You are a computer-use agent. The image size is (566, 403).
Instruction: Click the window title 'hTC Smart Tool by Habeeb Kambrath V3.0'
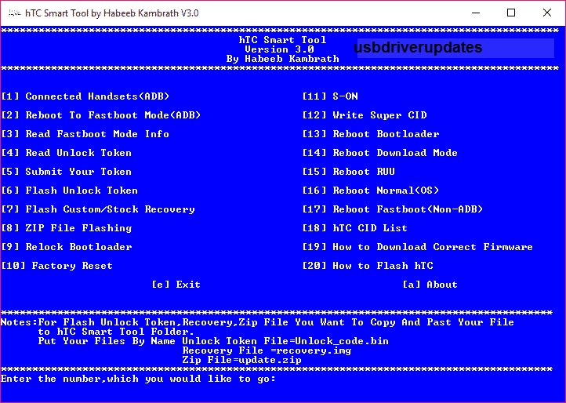112,13
